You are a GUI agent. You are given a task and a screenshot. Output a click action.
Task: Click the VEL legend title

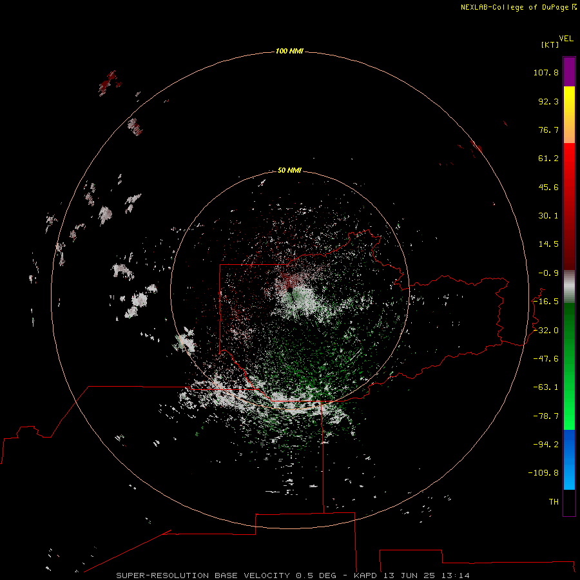click(566, 39)
